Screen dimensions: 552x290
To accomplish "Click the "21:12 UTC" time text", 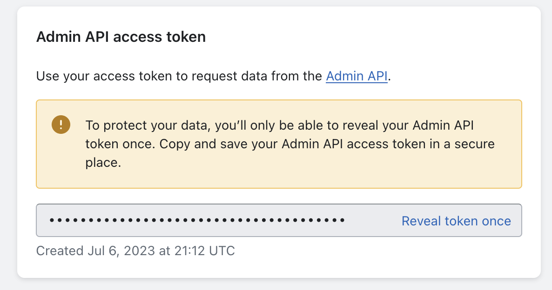I will pyautogui.click(x=204, y=251).
